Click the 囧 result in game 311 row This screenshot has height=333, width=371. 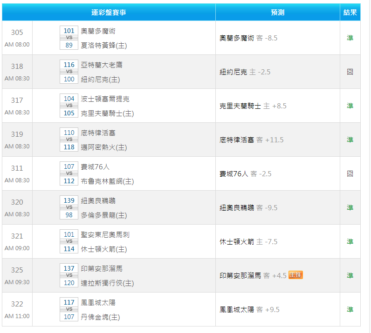click(x=350, y=174)
